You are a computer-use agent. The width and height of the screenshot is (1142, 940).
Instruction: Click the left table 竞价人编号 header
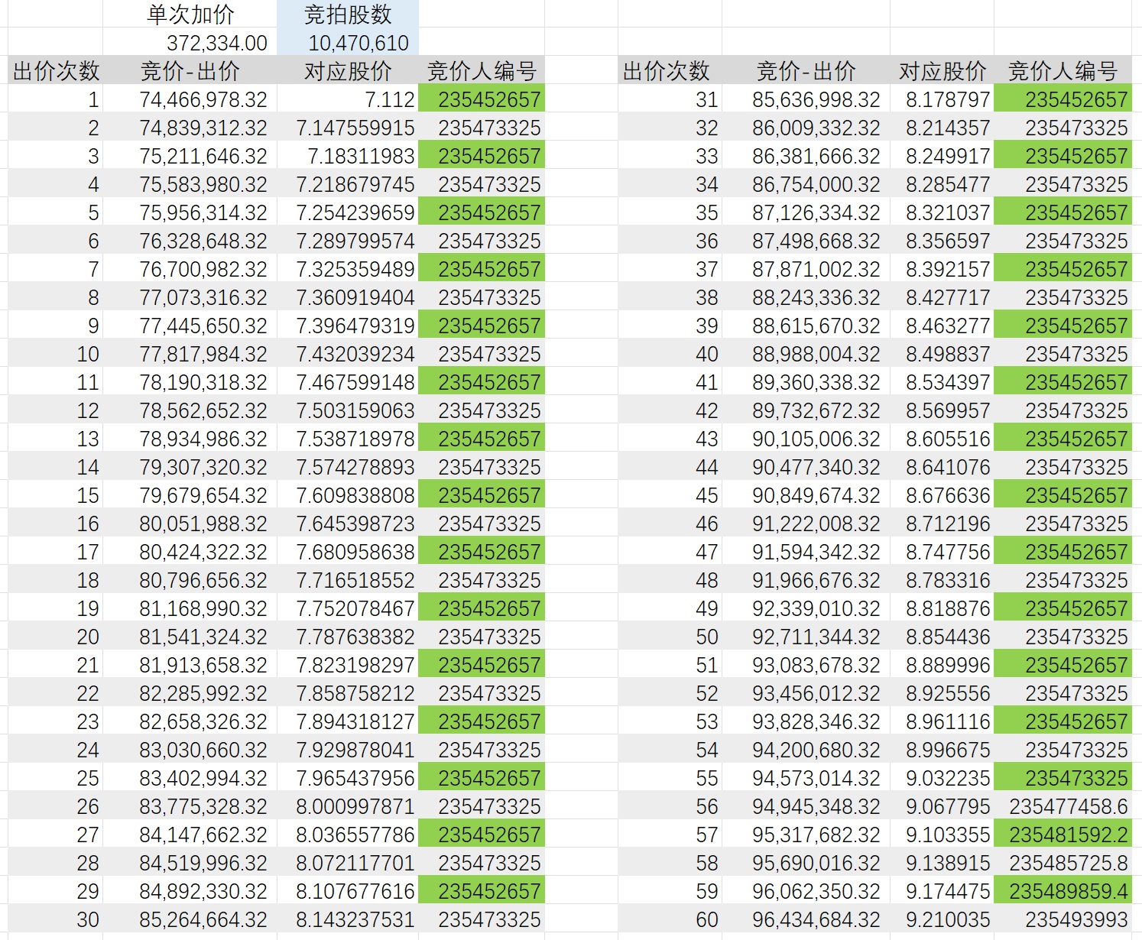click(x=482, y=71)
